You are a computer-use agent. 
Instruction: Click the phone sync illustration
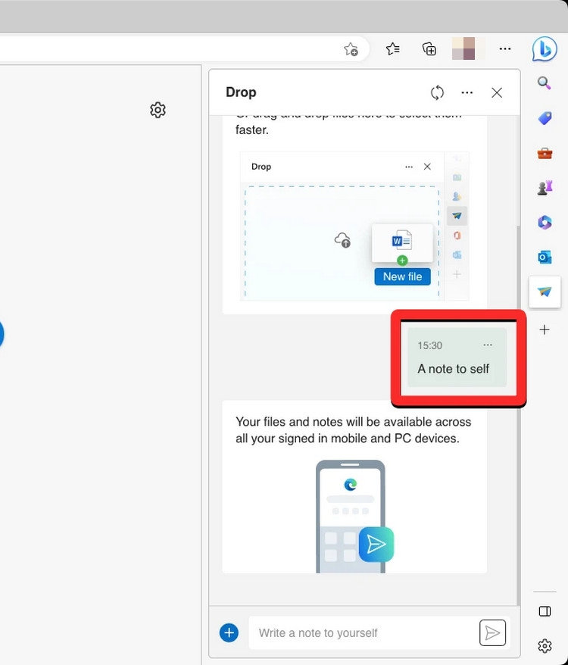[x=354, y=517]
